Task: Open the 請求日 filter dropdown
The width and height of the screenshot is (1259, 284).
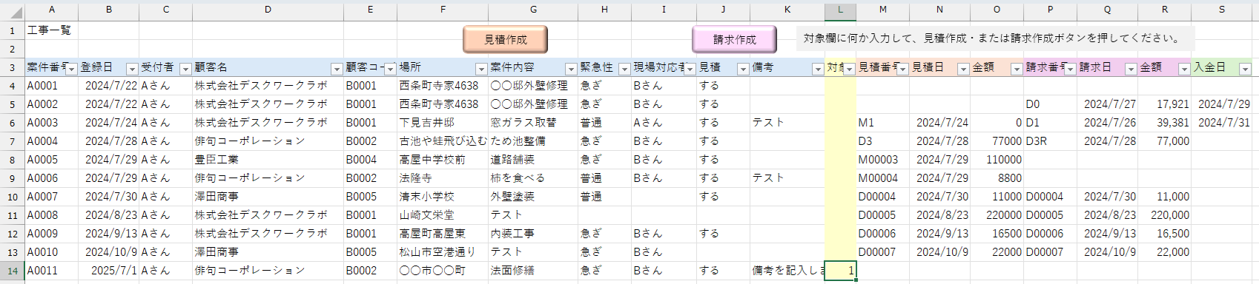Action: click(x=1131, y=69)
